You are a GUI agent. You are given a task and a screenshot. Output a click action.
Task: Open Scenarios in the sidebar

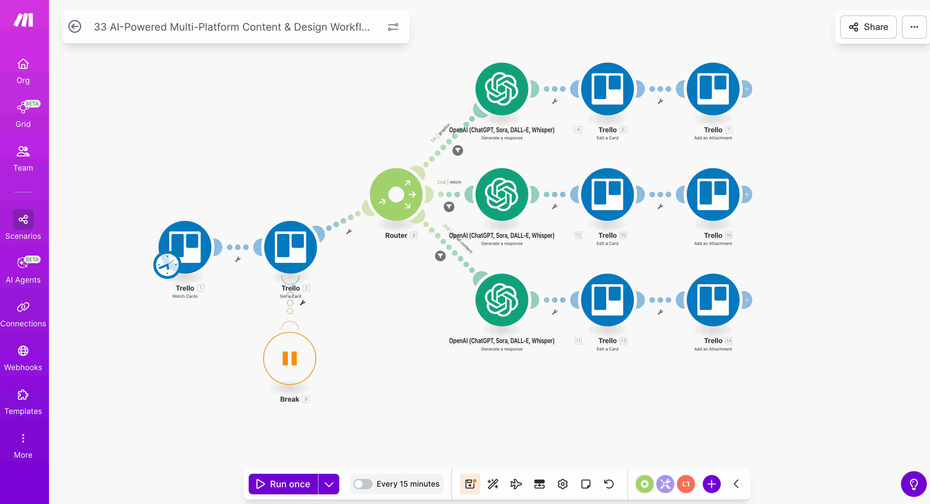tap(23, 225)
